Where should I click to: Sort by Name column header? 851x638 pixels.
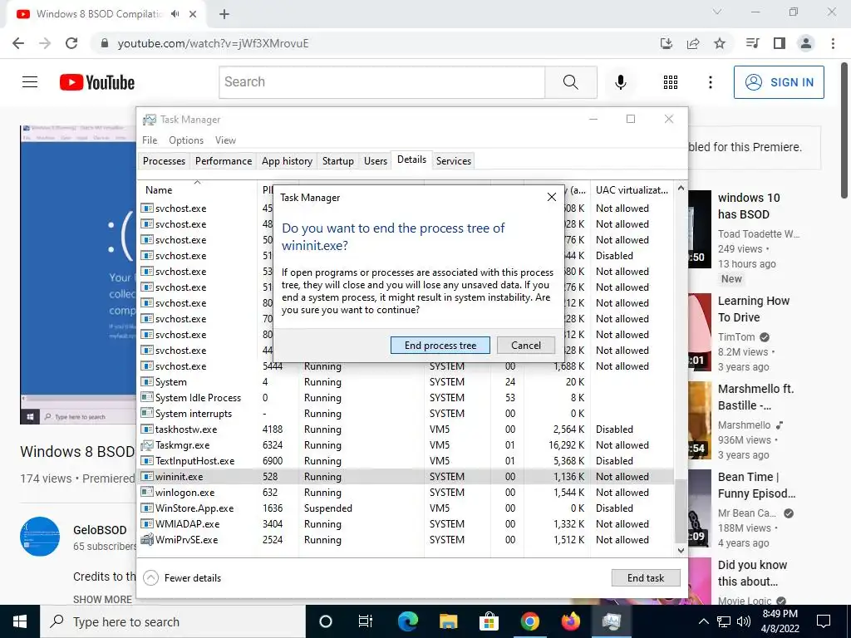click(x=198, y=190)
